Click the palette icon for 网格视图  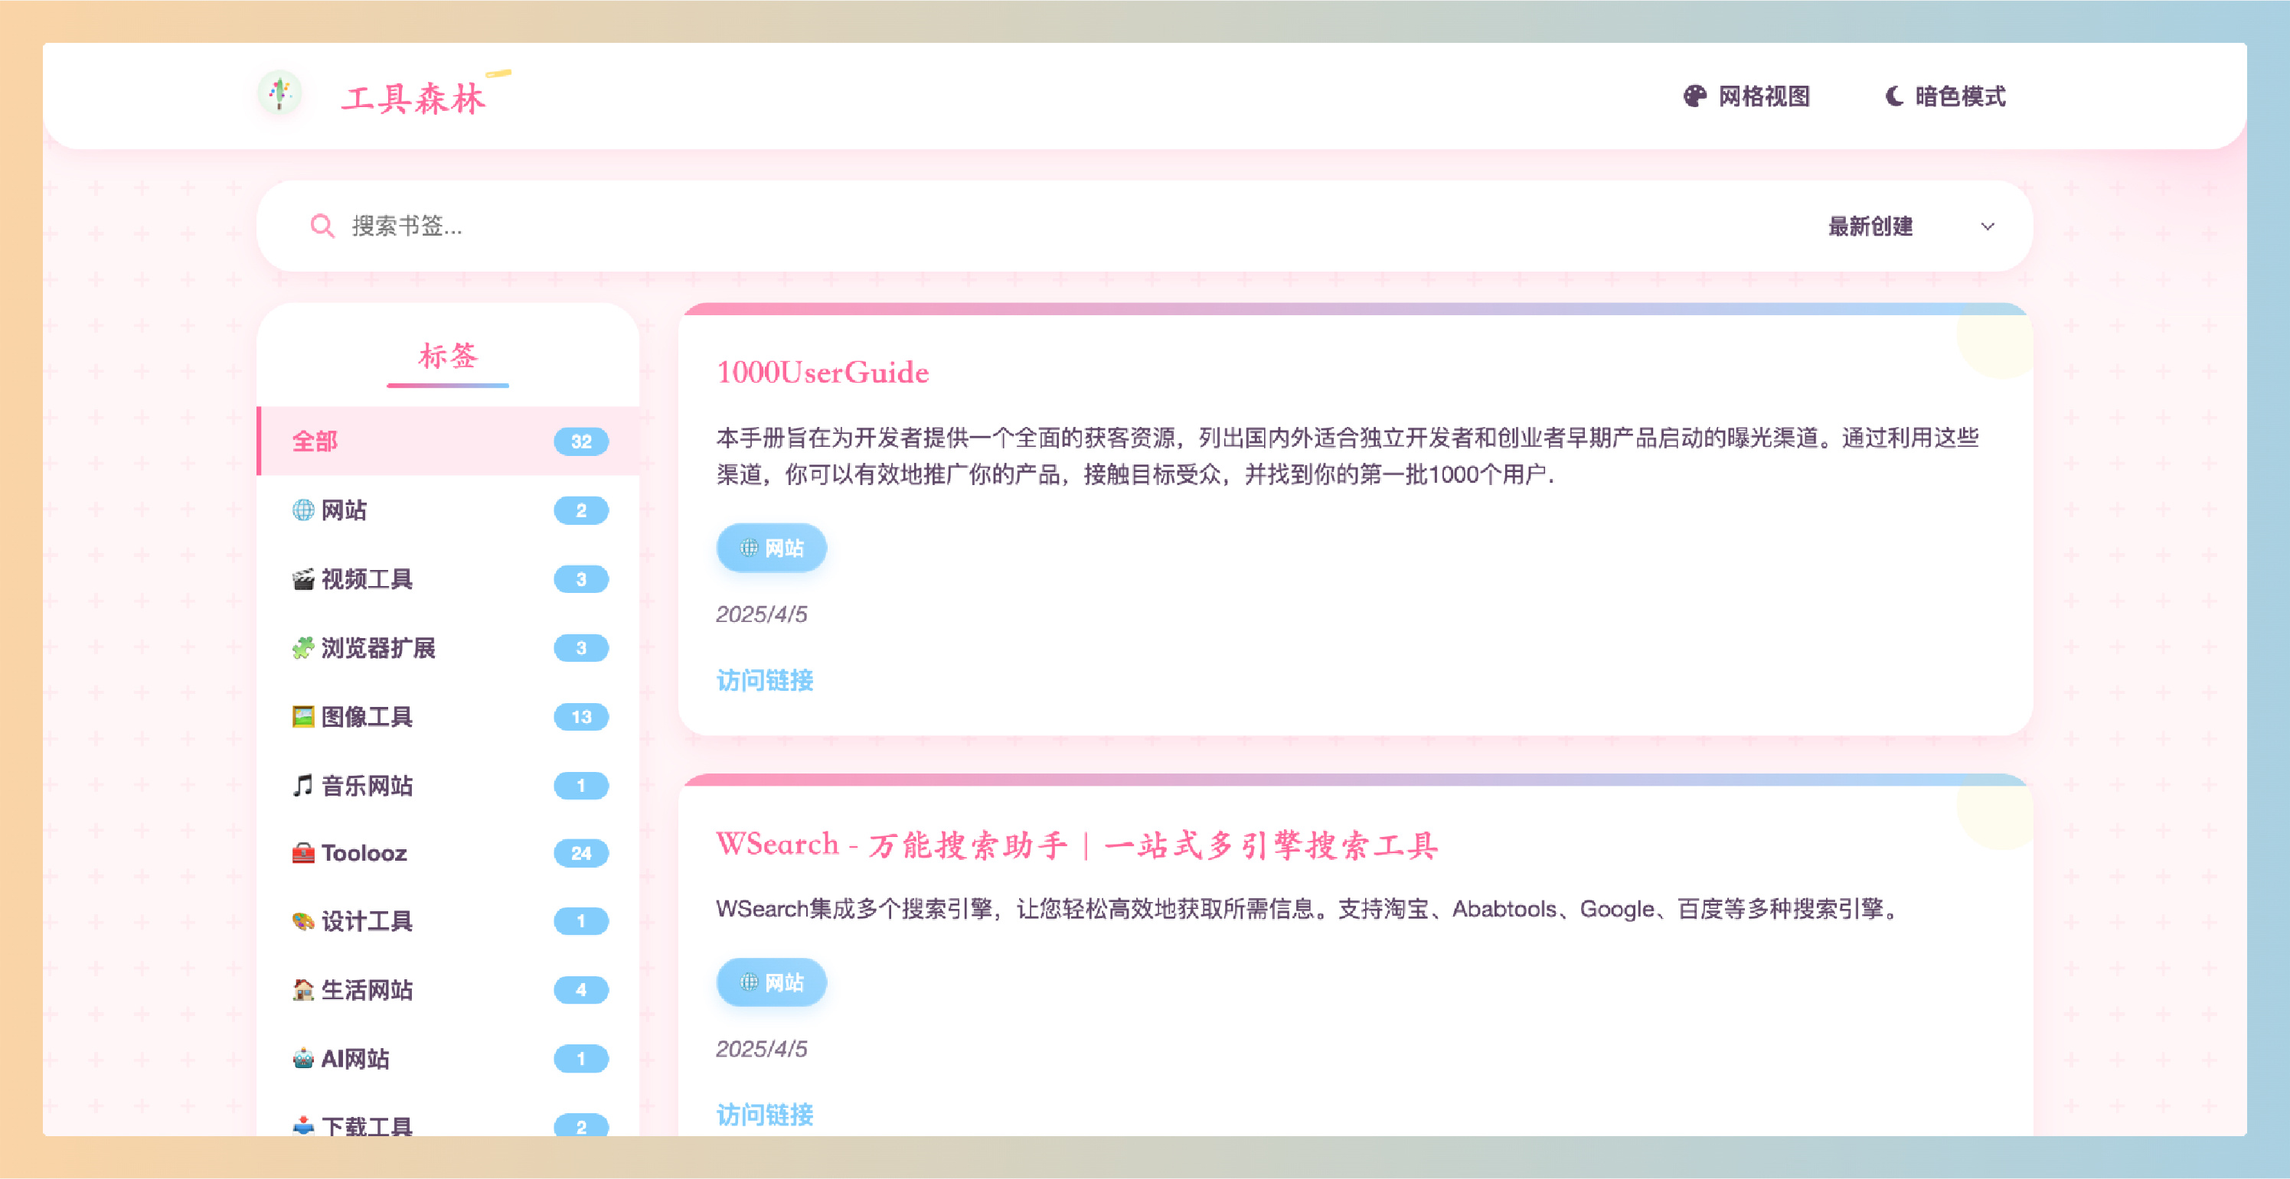(1694, 96)
